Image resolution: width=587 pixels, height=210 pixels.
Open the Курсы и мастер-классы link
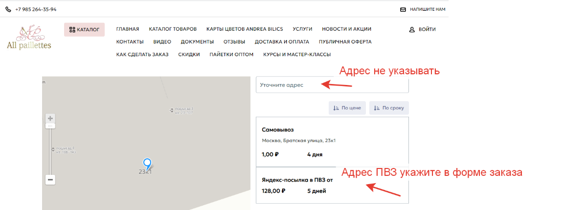click(x=297, y=54)
